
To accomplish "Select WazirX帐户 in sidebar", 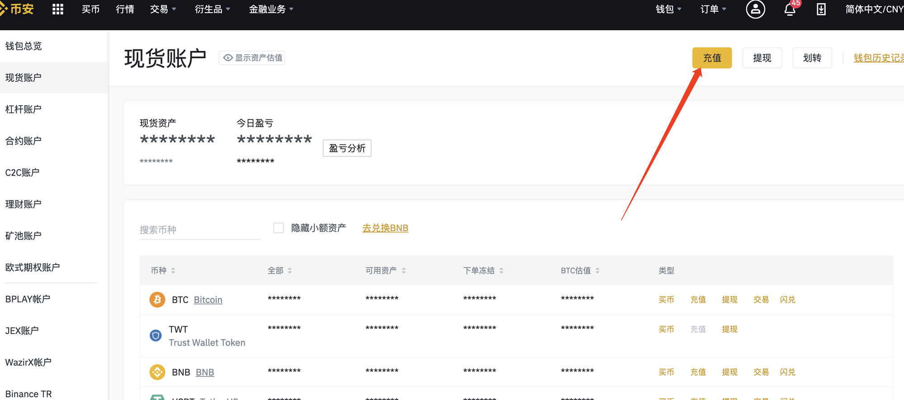I will coord(54,362).
